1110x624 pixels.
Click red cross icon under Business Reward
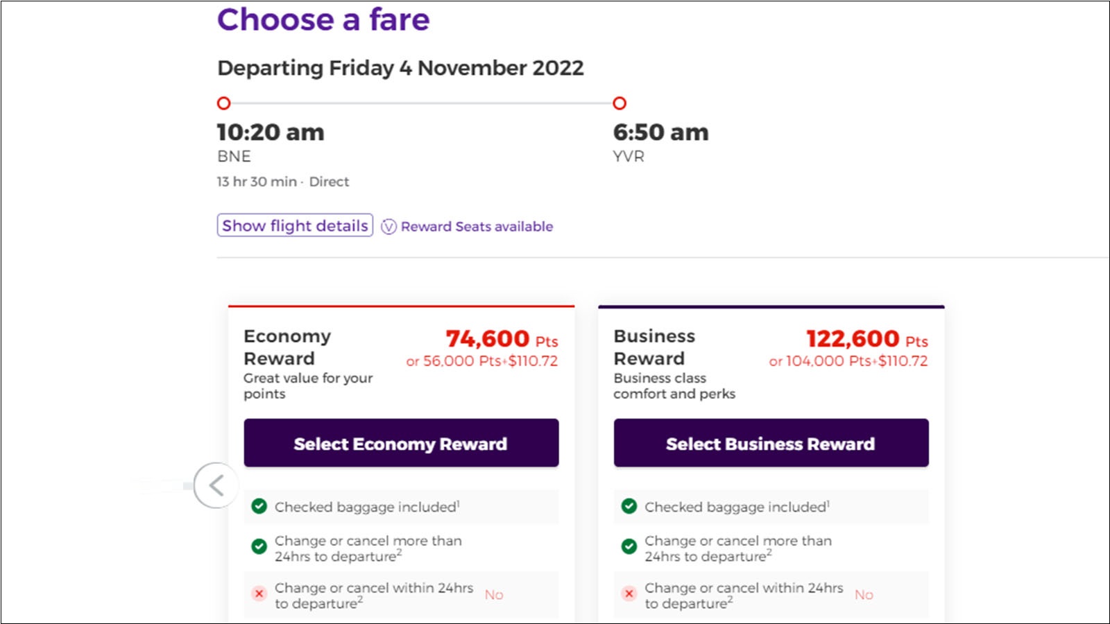(x=629, y=593)
